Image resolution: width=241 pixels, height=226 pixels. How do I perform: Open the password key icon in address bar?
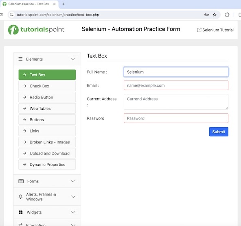[x=206, y=15]
